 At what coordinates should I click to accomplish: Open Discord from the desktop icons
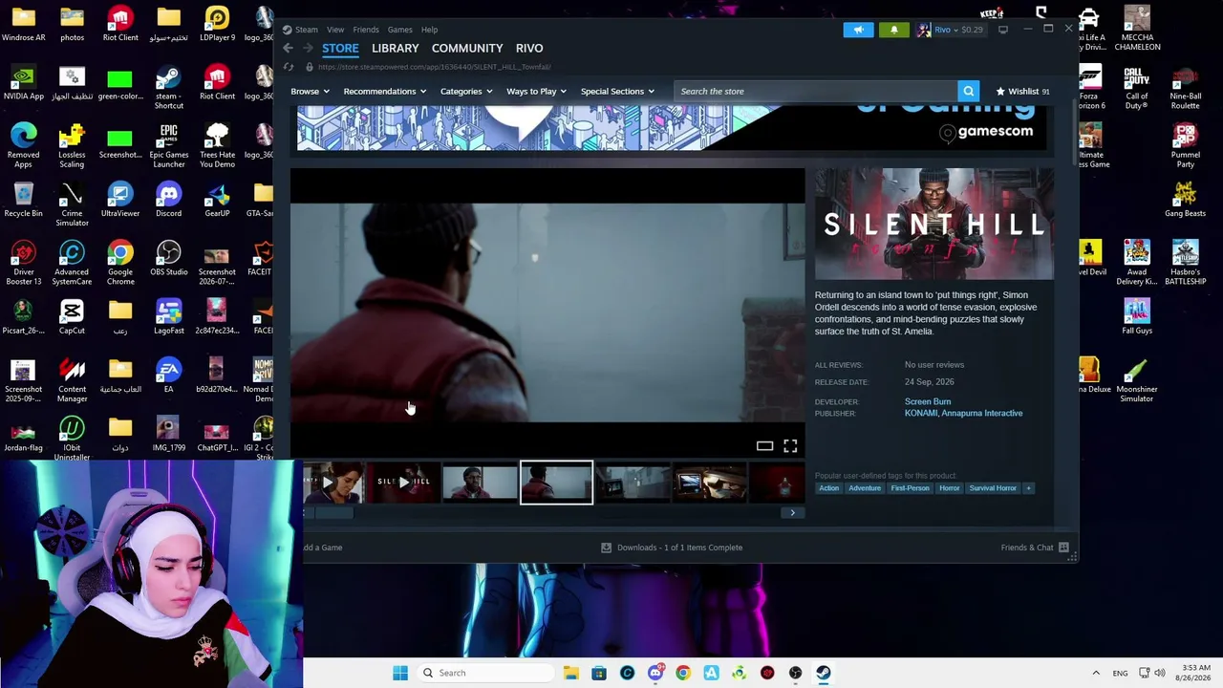pos(168,201)
